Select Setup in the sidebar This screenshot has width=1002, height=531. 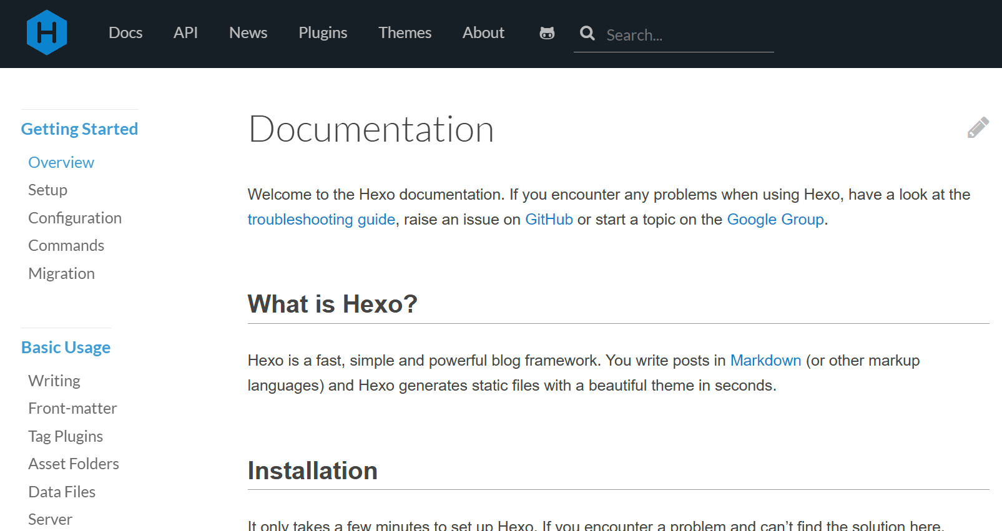pos(48,190)
